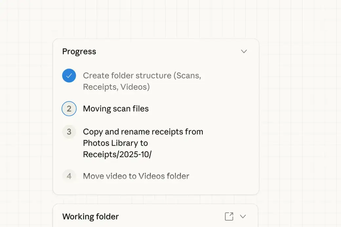The image size is (341, 227).
Task: Click blank canvas left of the Progress card
Action: coord(26,115)
